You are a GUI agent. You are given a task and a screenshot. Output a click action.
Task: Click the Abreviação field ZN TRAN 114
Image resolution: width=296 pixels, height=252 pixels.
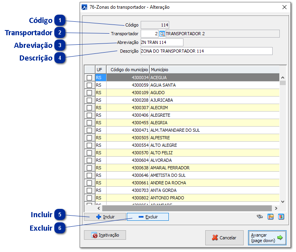click(x=162, y=42)
